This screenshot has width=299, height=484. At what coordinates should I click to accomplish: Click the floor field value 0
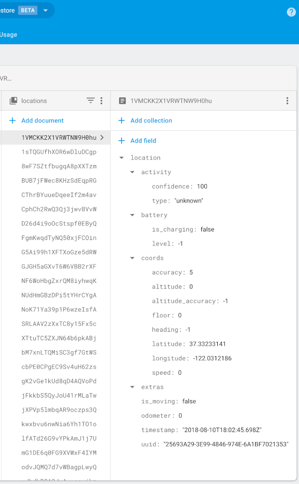180,315
